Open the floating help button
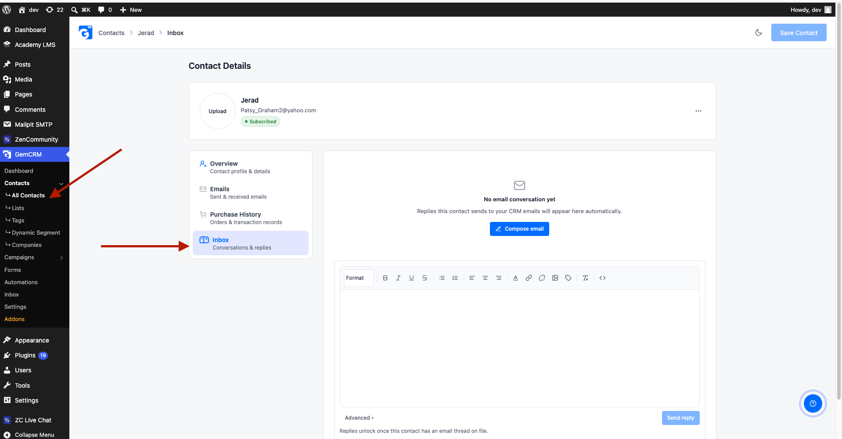This screenshot has height=439, width=842. click(x=813, y=403)
